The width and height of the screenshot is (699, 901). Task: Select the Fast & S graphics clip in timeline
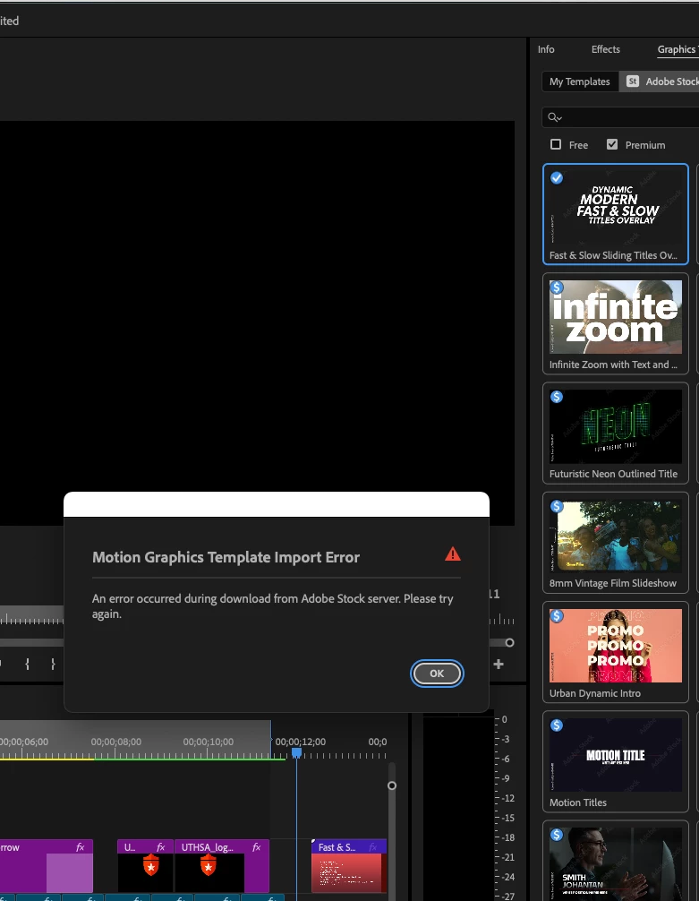(x=349, y=865)
